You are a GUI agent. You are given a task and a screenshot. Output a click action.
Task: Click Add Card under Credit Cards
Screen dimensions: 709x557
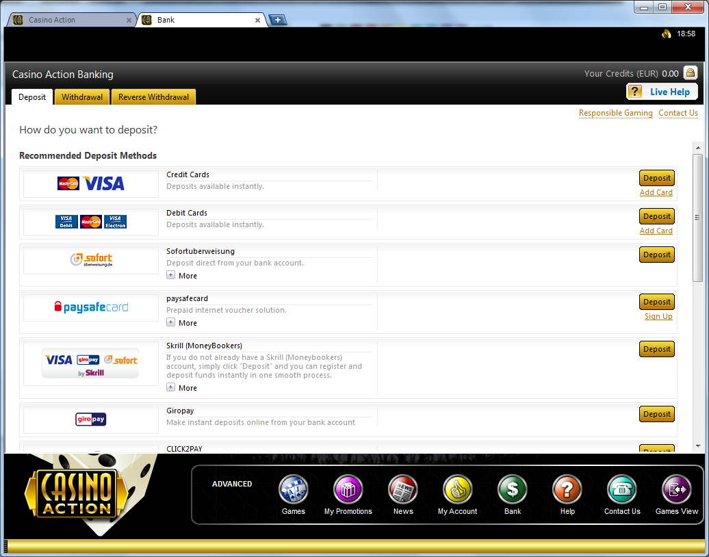656,192
